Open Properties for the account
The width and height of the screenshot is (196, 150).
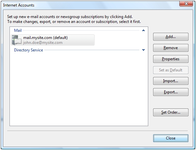pos(170,59)
